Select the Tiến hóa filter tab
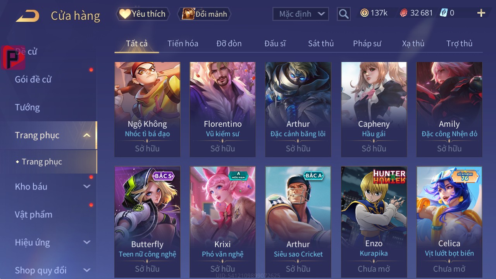496x279 pixels. (183, 43)
